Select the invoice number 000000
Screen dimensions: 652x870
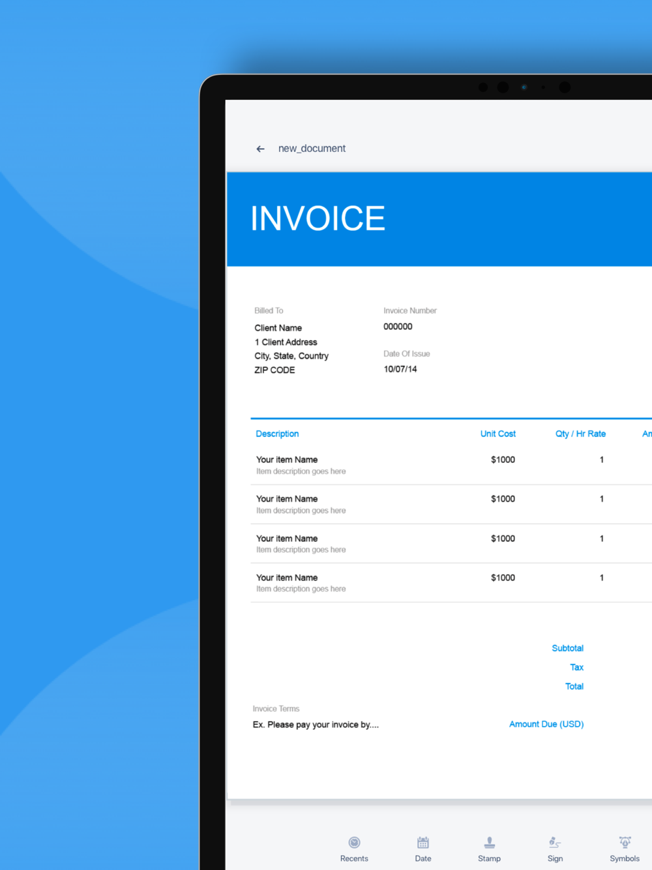[398, 327]
